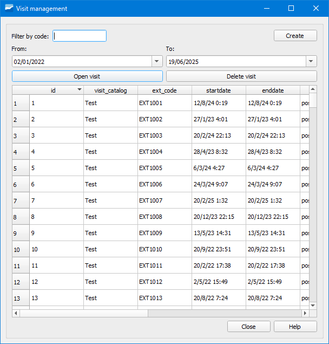The width and height of the screenshot is (329, 344).
Task: Click the Visit management window title icon
Action: (9, 8)
